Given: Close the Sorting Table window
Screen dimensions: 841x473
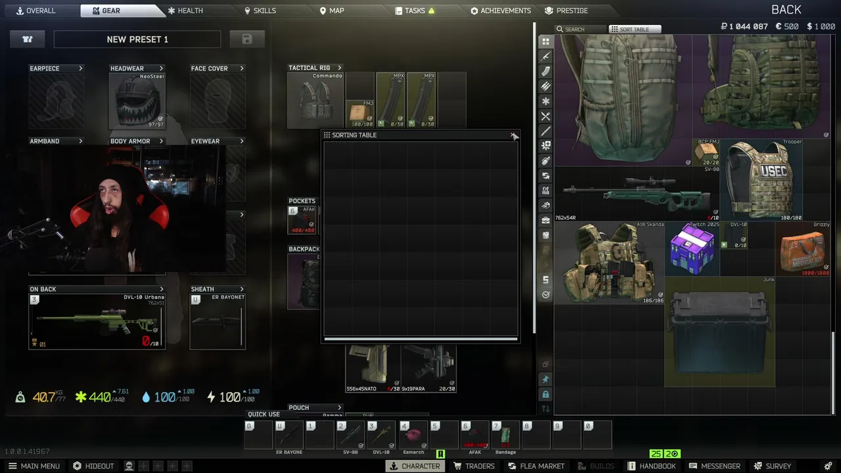Looking at the screenshot, I should click(514, 135).
